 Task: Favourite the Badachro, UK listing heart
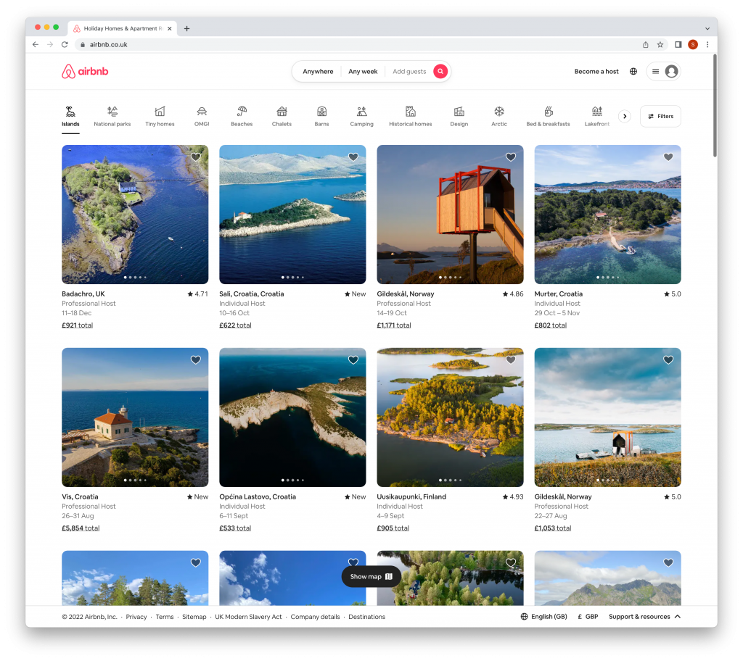coord(196,157)
